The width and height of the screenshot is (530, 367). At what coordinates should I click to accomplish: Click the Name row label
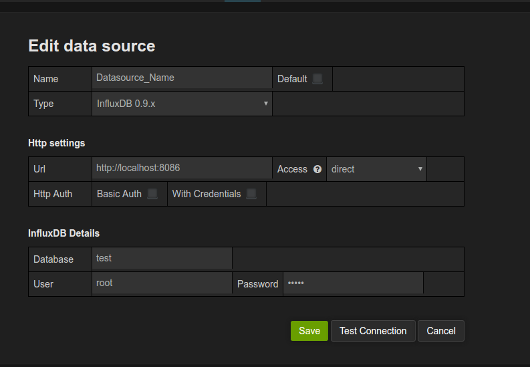click(46, 79)
